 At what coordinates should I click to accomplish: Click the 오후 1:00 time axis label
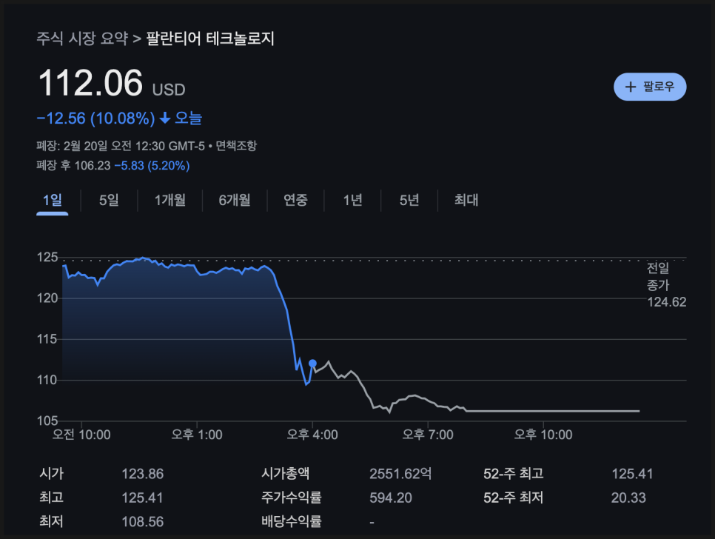click(197, 435)
